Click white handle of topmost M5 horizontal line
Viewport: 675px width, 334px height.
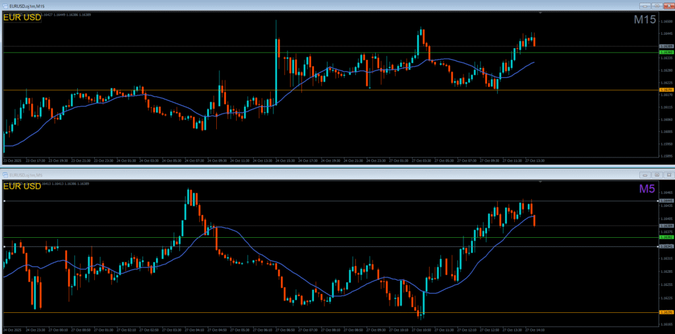[x=5, y=200]
